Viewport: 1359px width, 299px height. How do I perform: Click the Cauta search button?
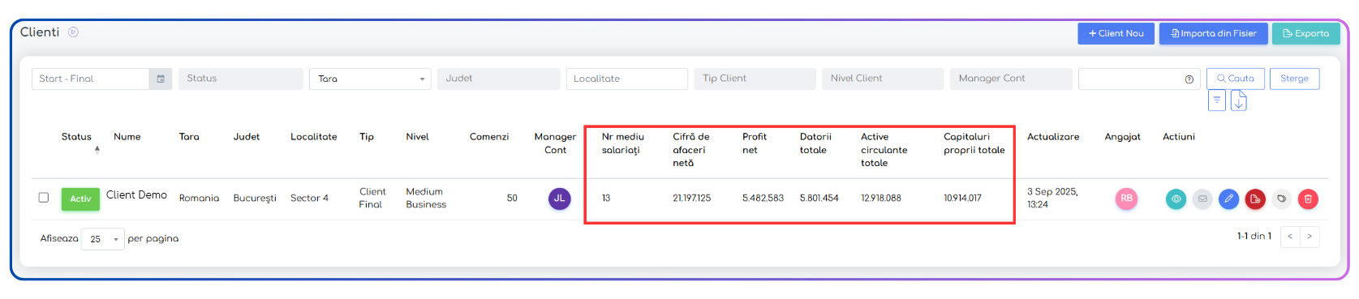tap(1235, 79)
